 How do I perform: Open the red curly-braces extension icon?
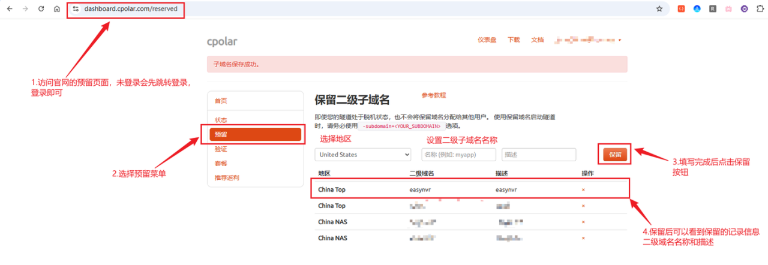[x=681, y=9]
